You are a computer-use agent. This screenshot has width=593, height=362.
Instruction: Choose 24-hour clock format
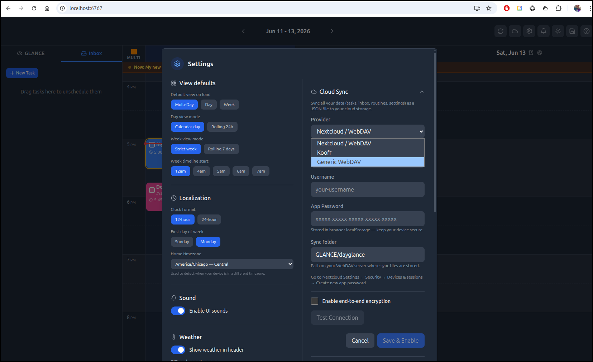click(x=209, y=219)
